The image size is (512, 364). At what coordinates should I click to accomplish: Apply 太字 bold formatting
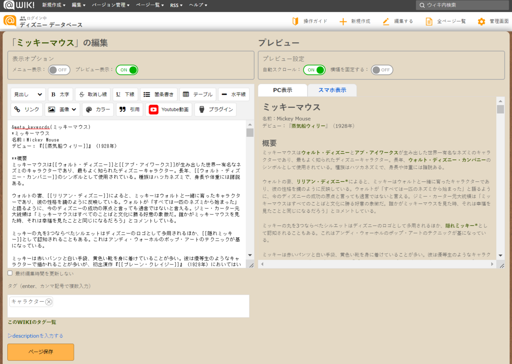point(60,95)
